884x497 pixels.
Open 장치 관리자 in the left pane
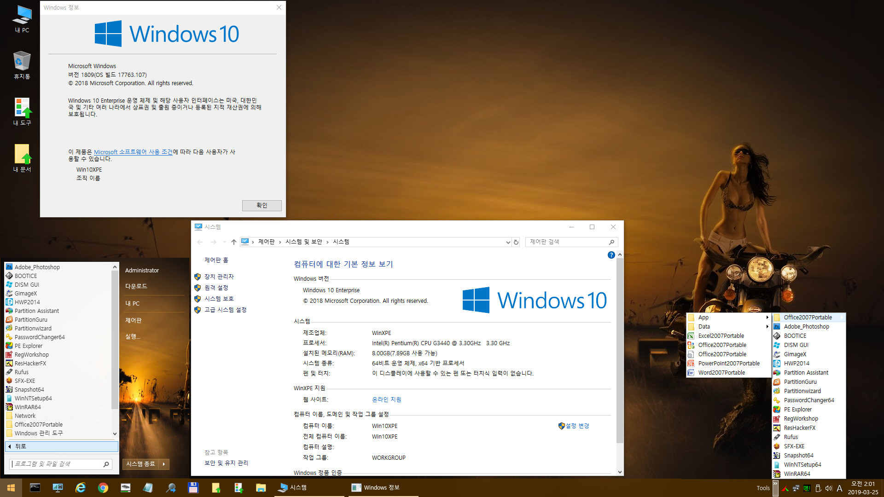pos(219,277)
